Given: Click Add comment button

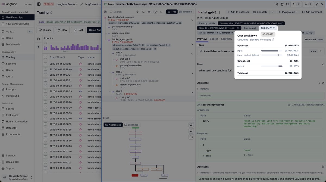Looking at the screenshot, I should pos(312,12).
